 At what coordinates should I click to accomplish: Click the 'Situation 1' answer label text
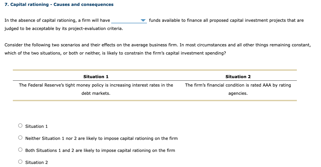36,126
